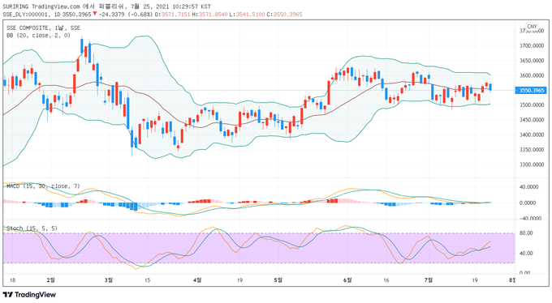Click the 18 date label on time axis
The height and width of the screenshot is (303, 552).
(13, 280)
